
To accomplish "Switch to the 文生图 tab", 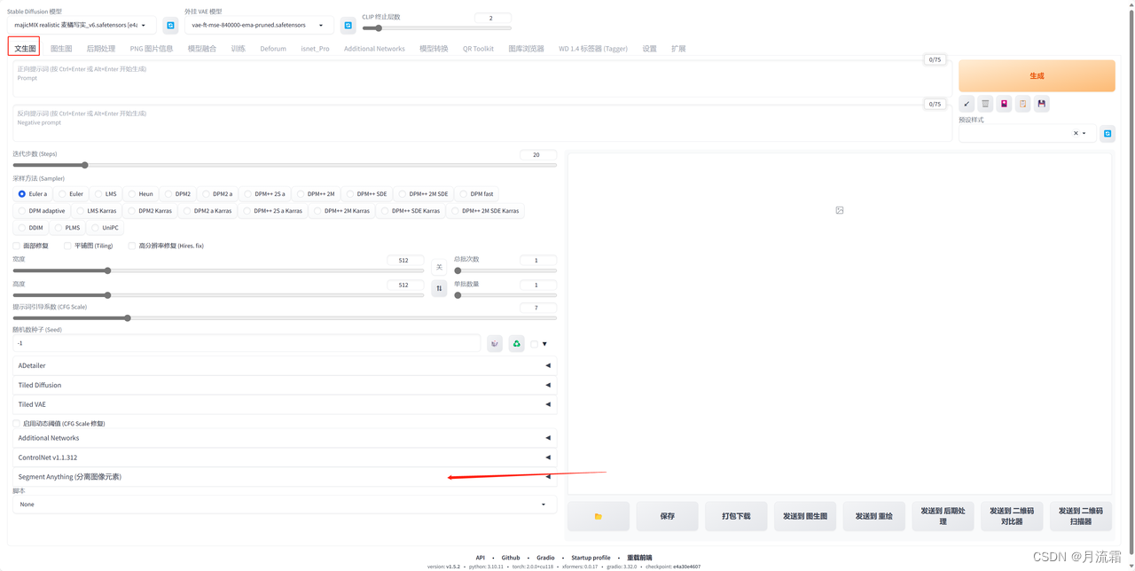I will [24, 48].
